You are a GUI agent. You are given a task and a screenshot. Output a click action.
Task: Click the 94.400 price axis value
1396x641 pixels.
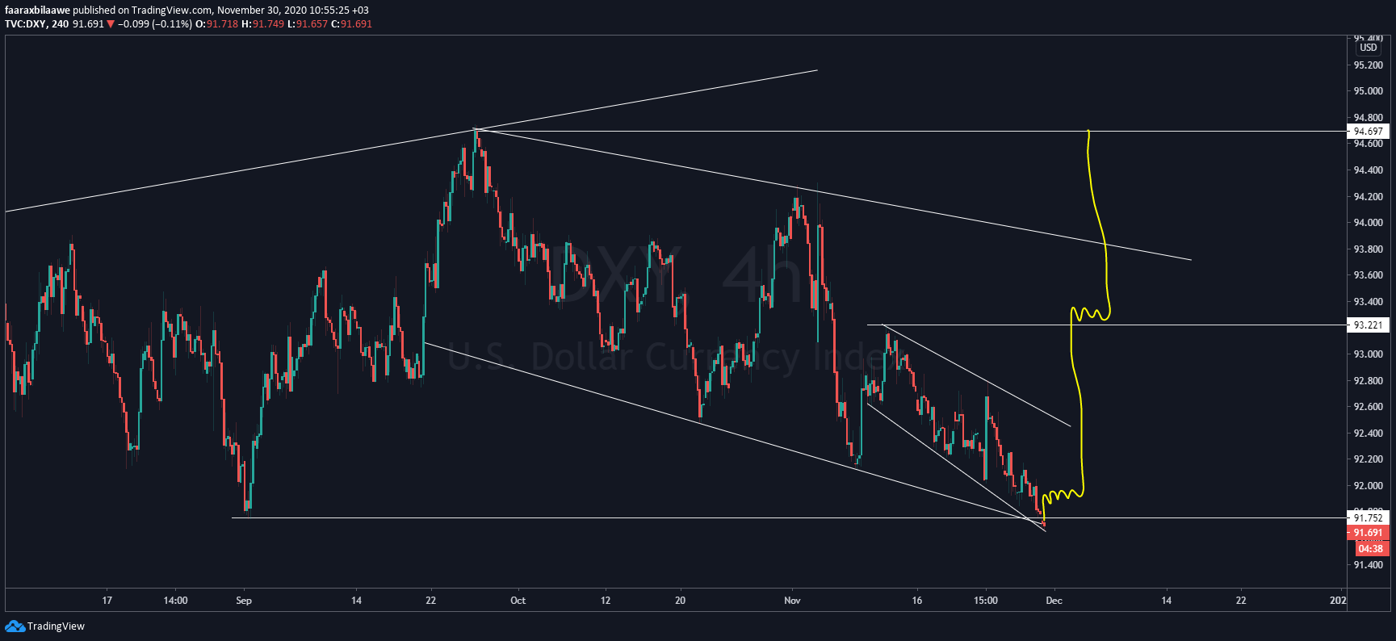tap(1368, 170)
